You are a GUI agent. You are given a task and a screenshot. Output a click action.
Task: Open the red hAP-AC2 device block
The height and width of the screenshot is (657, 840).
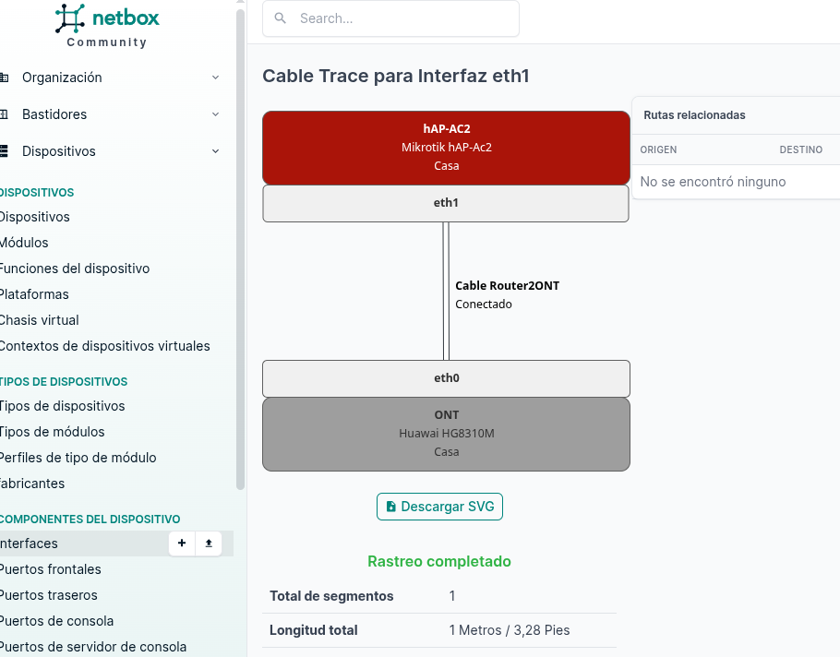[446, 148]
